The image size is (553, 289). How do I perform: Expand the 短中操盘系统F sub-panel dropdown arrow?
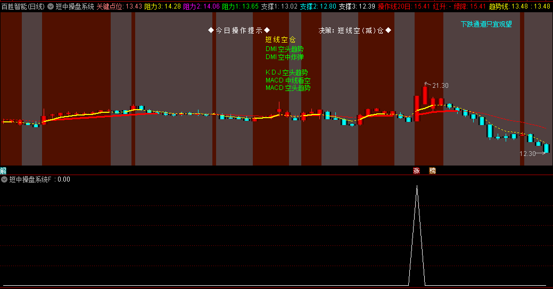(4, 179)
